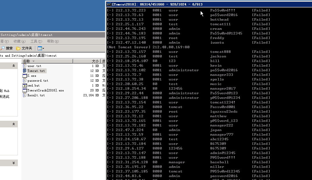This screenshot has height=180, width=312.
Task: Select the TomcatCrack[2018].exe file name
Action: (x=45, y=90)
